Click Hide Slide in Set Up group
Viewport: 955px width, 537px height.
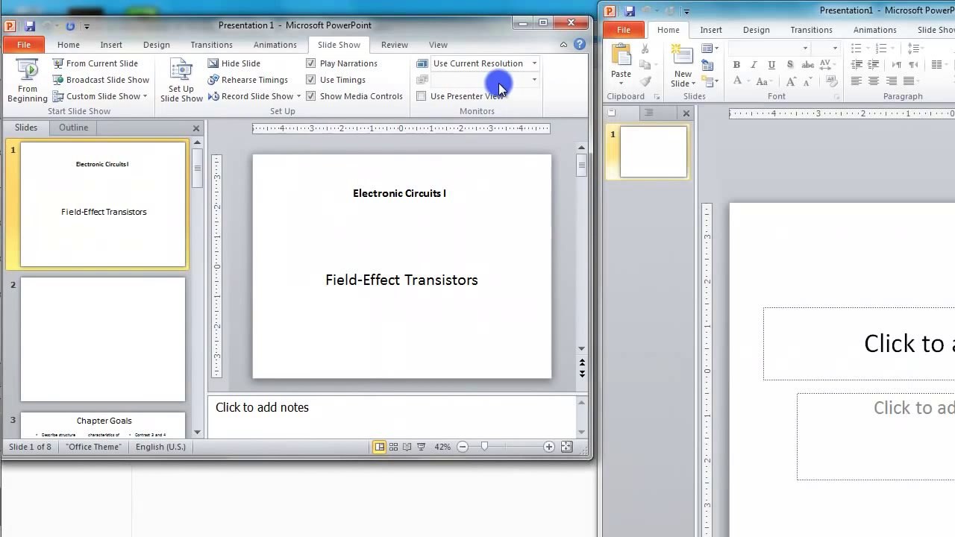click(x=234, y=63)
